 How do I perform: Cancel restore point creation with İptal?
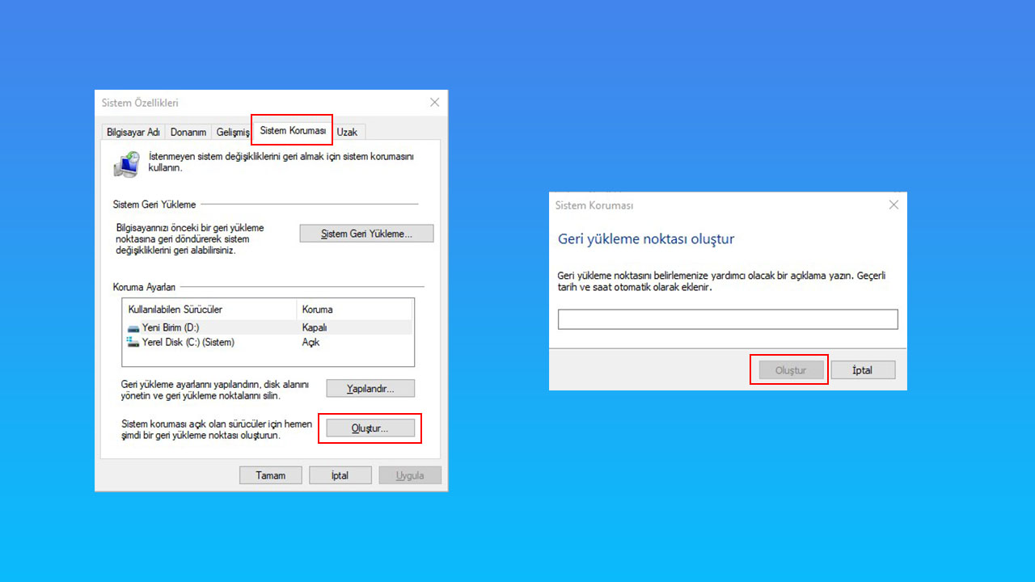click(x=863, y=369)
